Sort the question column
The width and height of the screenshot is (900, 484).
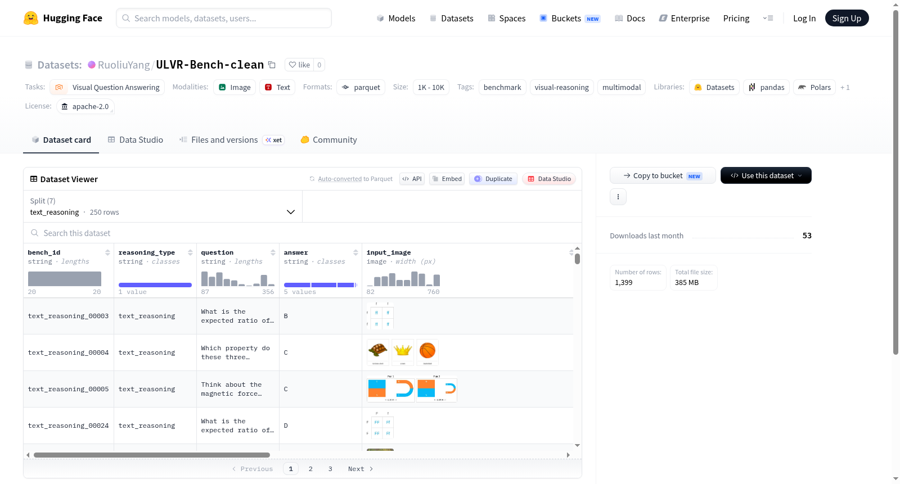(x=273, y=252)
